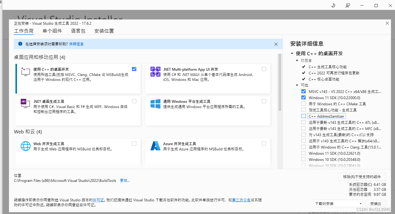
Task: Click the C++ 核心桌面功能 included item
Action: pos(324,79)
